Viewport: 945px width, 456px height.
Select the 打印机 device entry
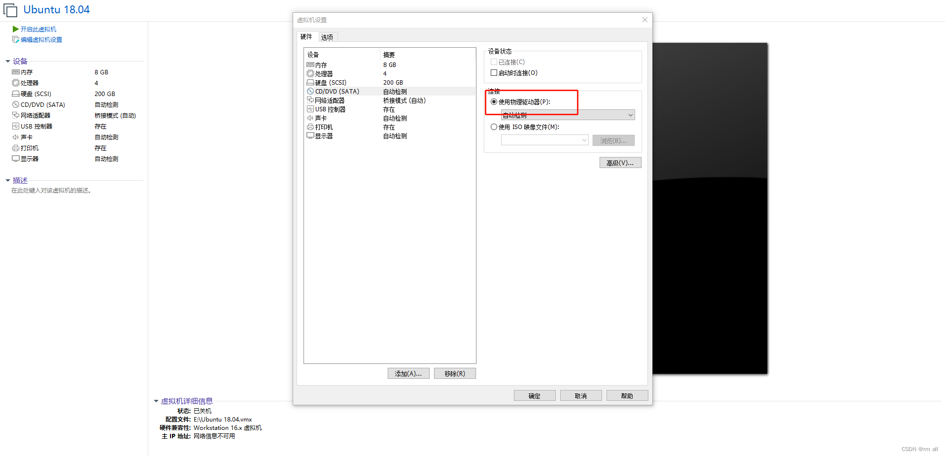(323, 127)
